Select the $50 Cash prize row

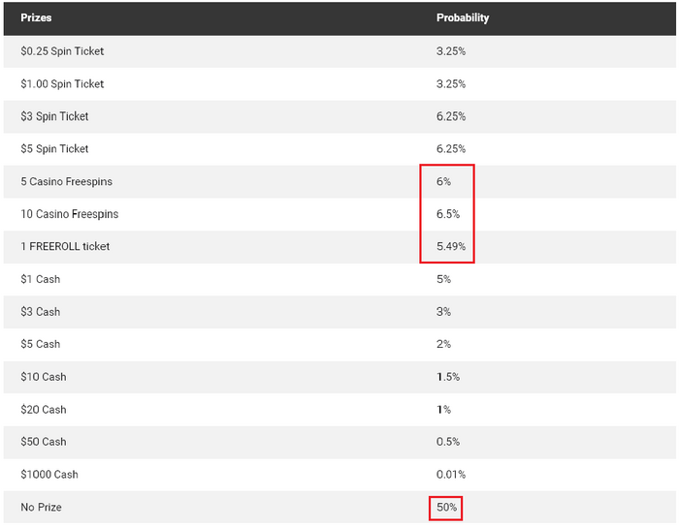tap(44, 442)
